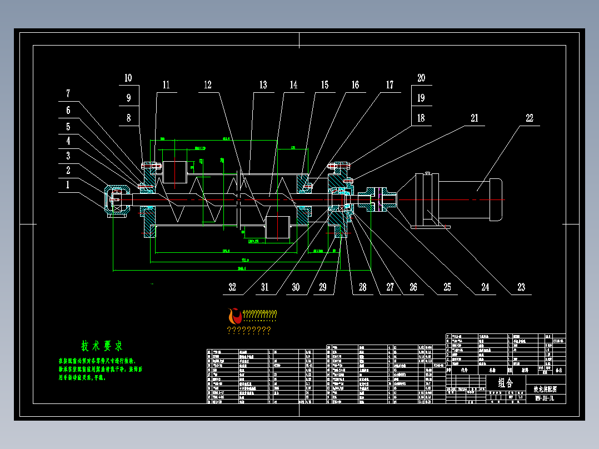Click part callout number 22

pos(530,118)
